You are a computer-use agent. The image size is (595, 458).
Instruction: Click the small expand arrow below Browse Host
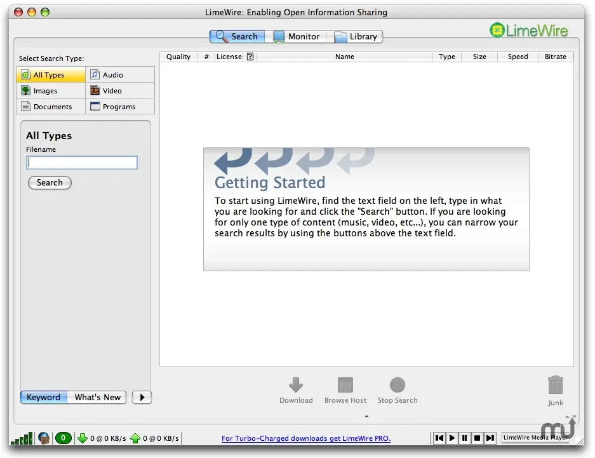coord(366,417)
